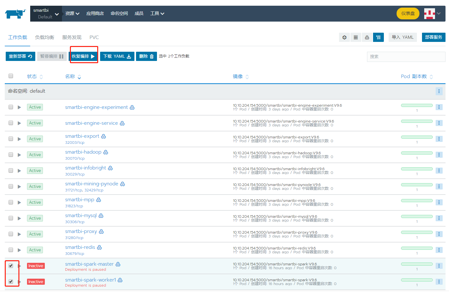Open actions menu for smartbi-redis row
449x292 pixels.
click(x=439, y=250)
